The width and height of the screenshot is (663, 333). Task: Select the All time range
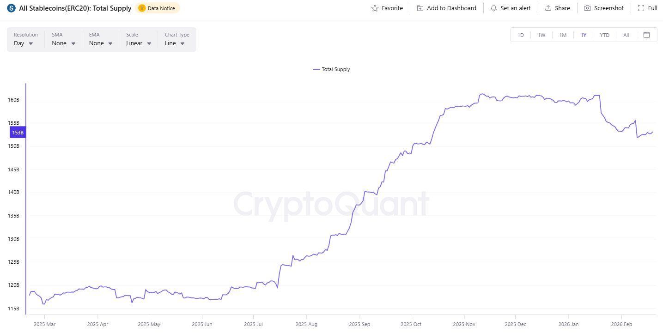point(626,35)
